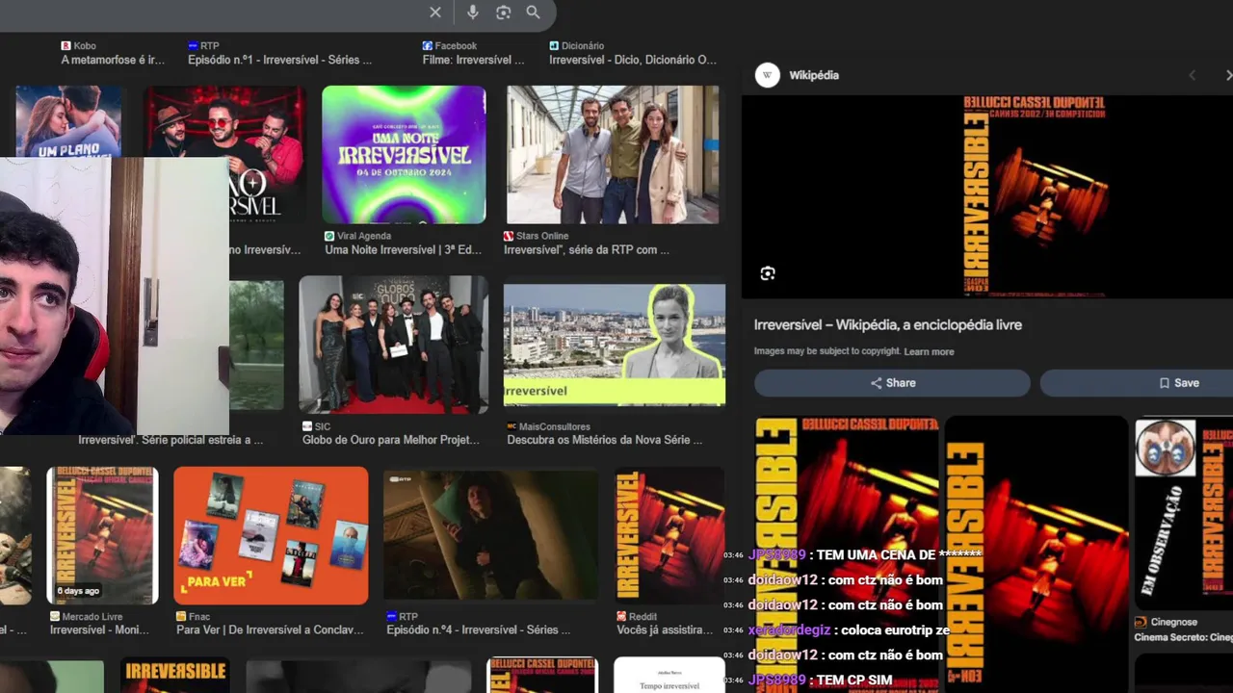
Task: Open Uma Noite Irreversível purple poster thumbnail
Action: (x=404, y=155)
